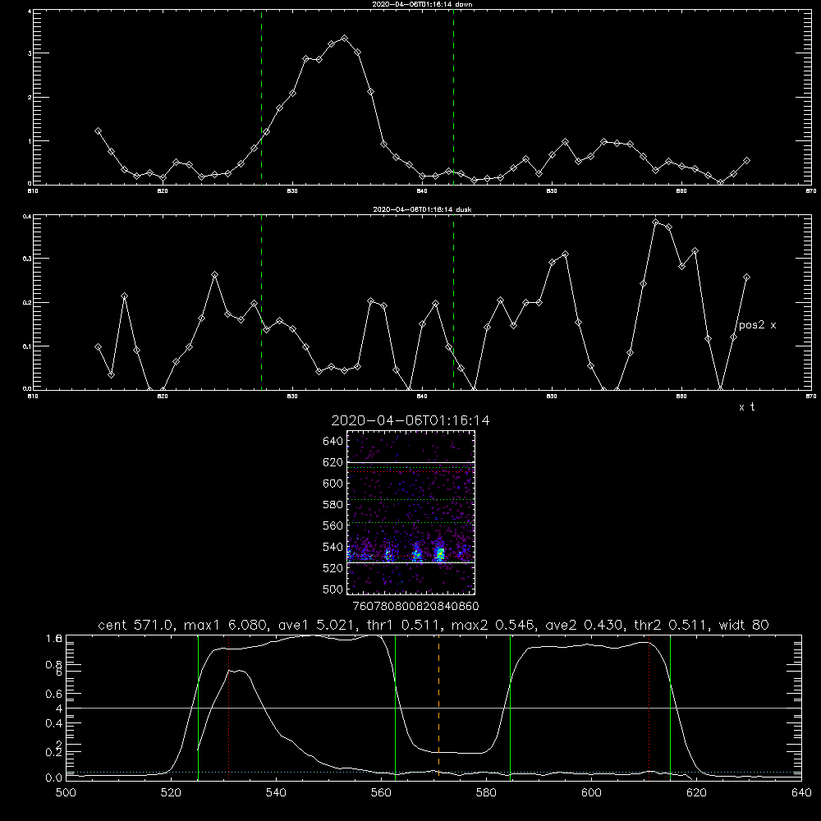Click the 'thr2 0.511' value

point(672,625)
